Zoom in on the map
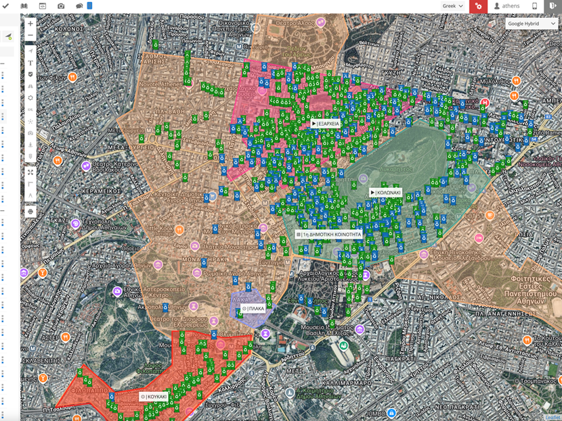 [30, 24]
